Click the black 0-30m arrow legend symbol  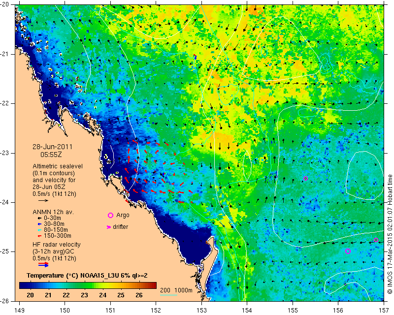(39, 218)
